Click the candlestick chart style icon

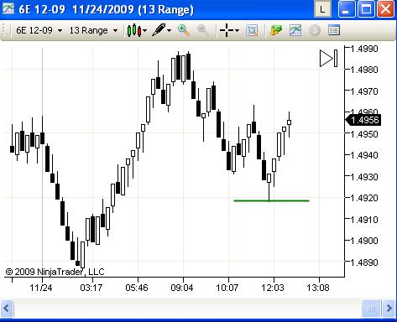coord(133,30)
